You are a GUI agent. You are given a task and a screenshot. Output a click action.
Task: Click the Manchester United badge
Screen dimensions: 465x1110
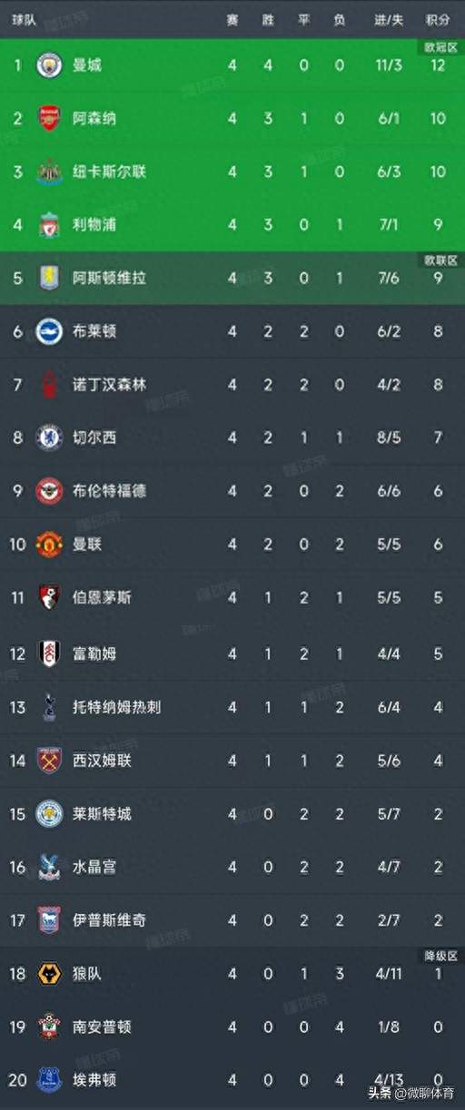coord(49,545)
